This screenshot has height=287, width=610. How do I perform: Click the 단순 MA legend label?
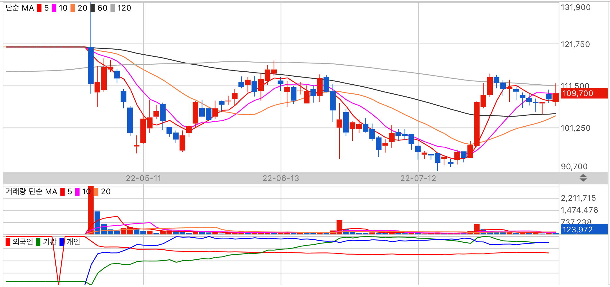20,8
